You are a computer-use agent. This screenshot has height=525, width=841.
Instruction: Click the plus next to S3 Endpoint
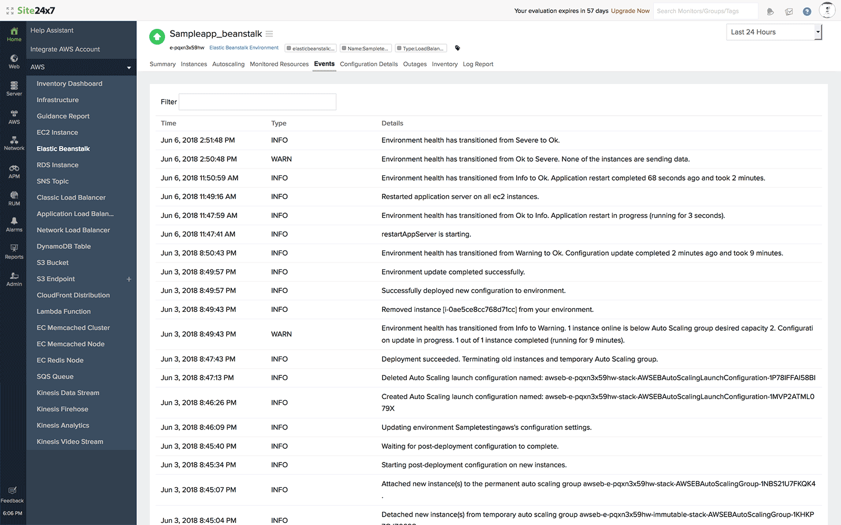pyautogui.click(x=129, y=279)
